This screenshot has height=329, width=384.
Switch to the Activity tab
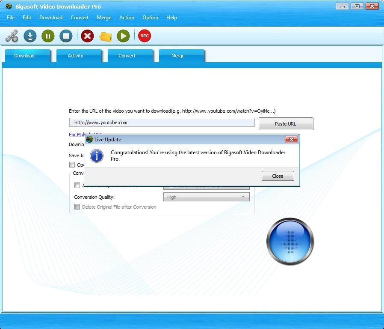tap(79, 56)
